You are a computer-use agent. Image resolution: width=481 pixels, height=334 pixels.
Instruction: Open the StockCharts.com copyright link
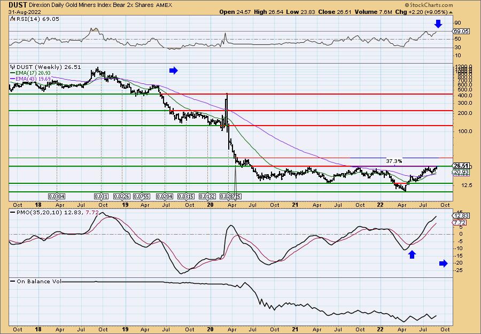(428, 5)
